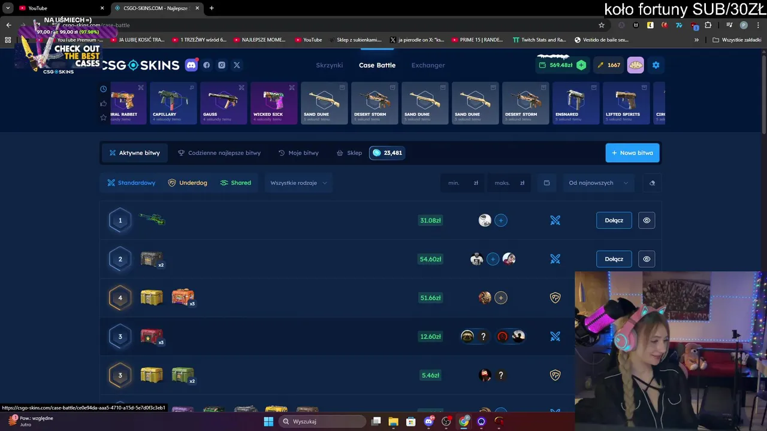Viewport: 767px width, 431px height.
Task: Open the Chrome tab search dropdown
Action: point(8,8)
